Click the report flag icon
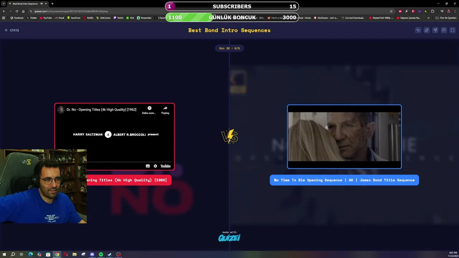The width and height of the screenshot is (459, 258). click(x=444, y=30)
